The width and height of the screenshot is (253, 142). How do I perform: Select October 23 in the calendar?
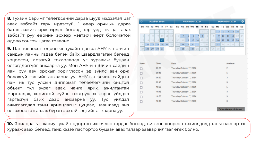[157, 45]
